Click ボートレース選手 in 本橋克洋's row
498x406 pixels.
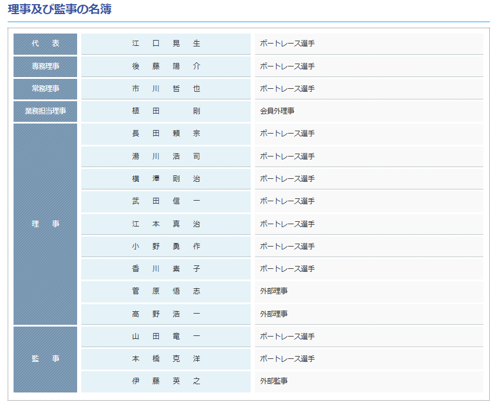point(287,359)
